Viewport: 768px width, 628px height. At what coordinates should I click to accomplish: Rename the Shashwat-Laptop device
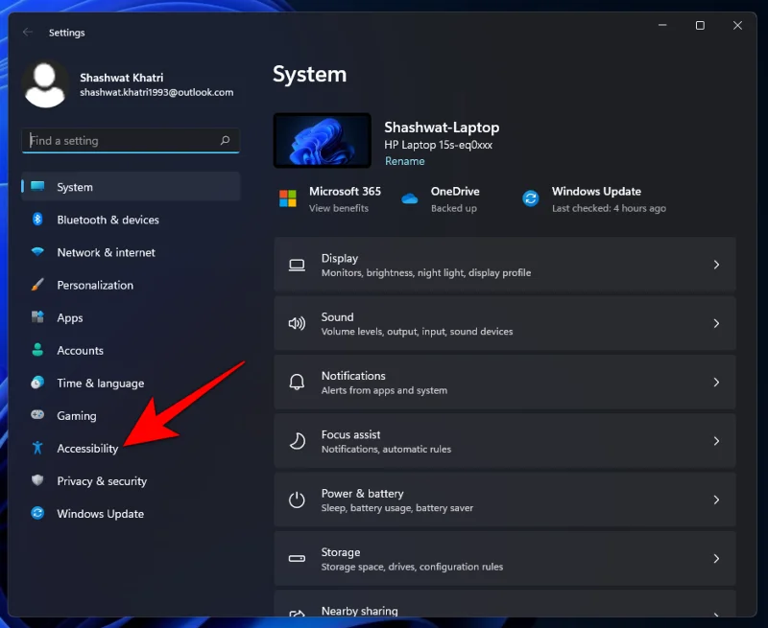(x=404, y=161)
